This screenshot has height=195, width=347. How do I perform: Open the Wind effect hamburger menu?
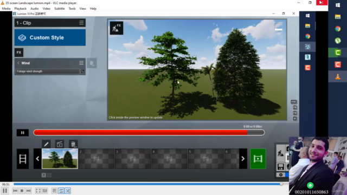click(x=81, y=63)
